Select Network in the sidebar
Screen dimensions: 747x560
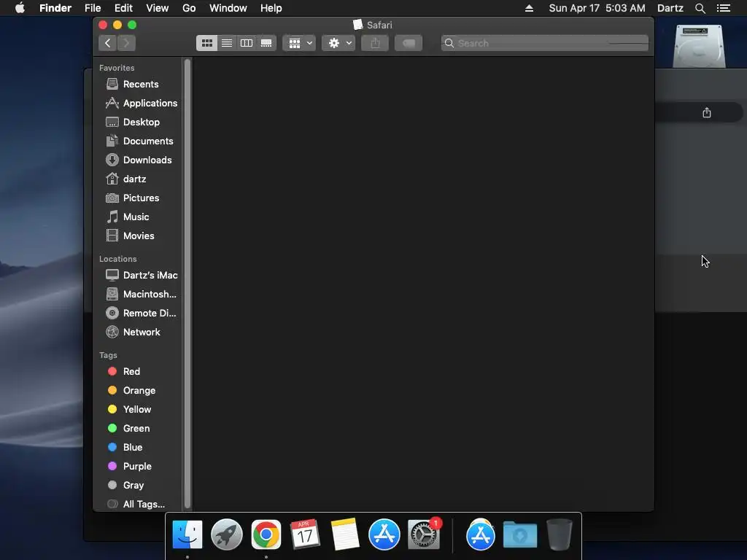click(x=138, y=332)
